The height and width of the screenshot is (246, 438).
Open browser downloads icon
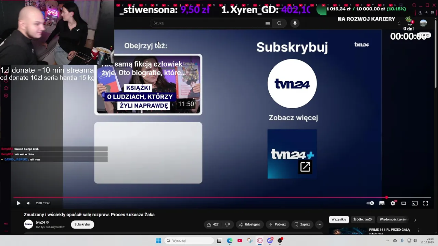click(426, 13)
